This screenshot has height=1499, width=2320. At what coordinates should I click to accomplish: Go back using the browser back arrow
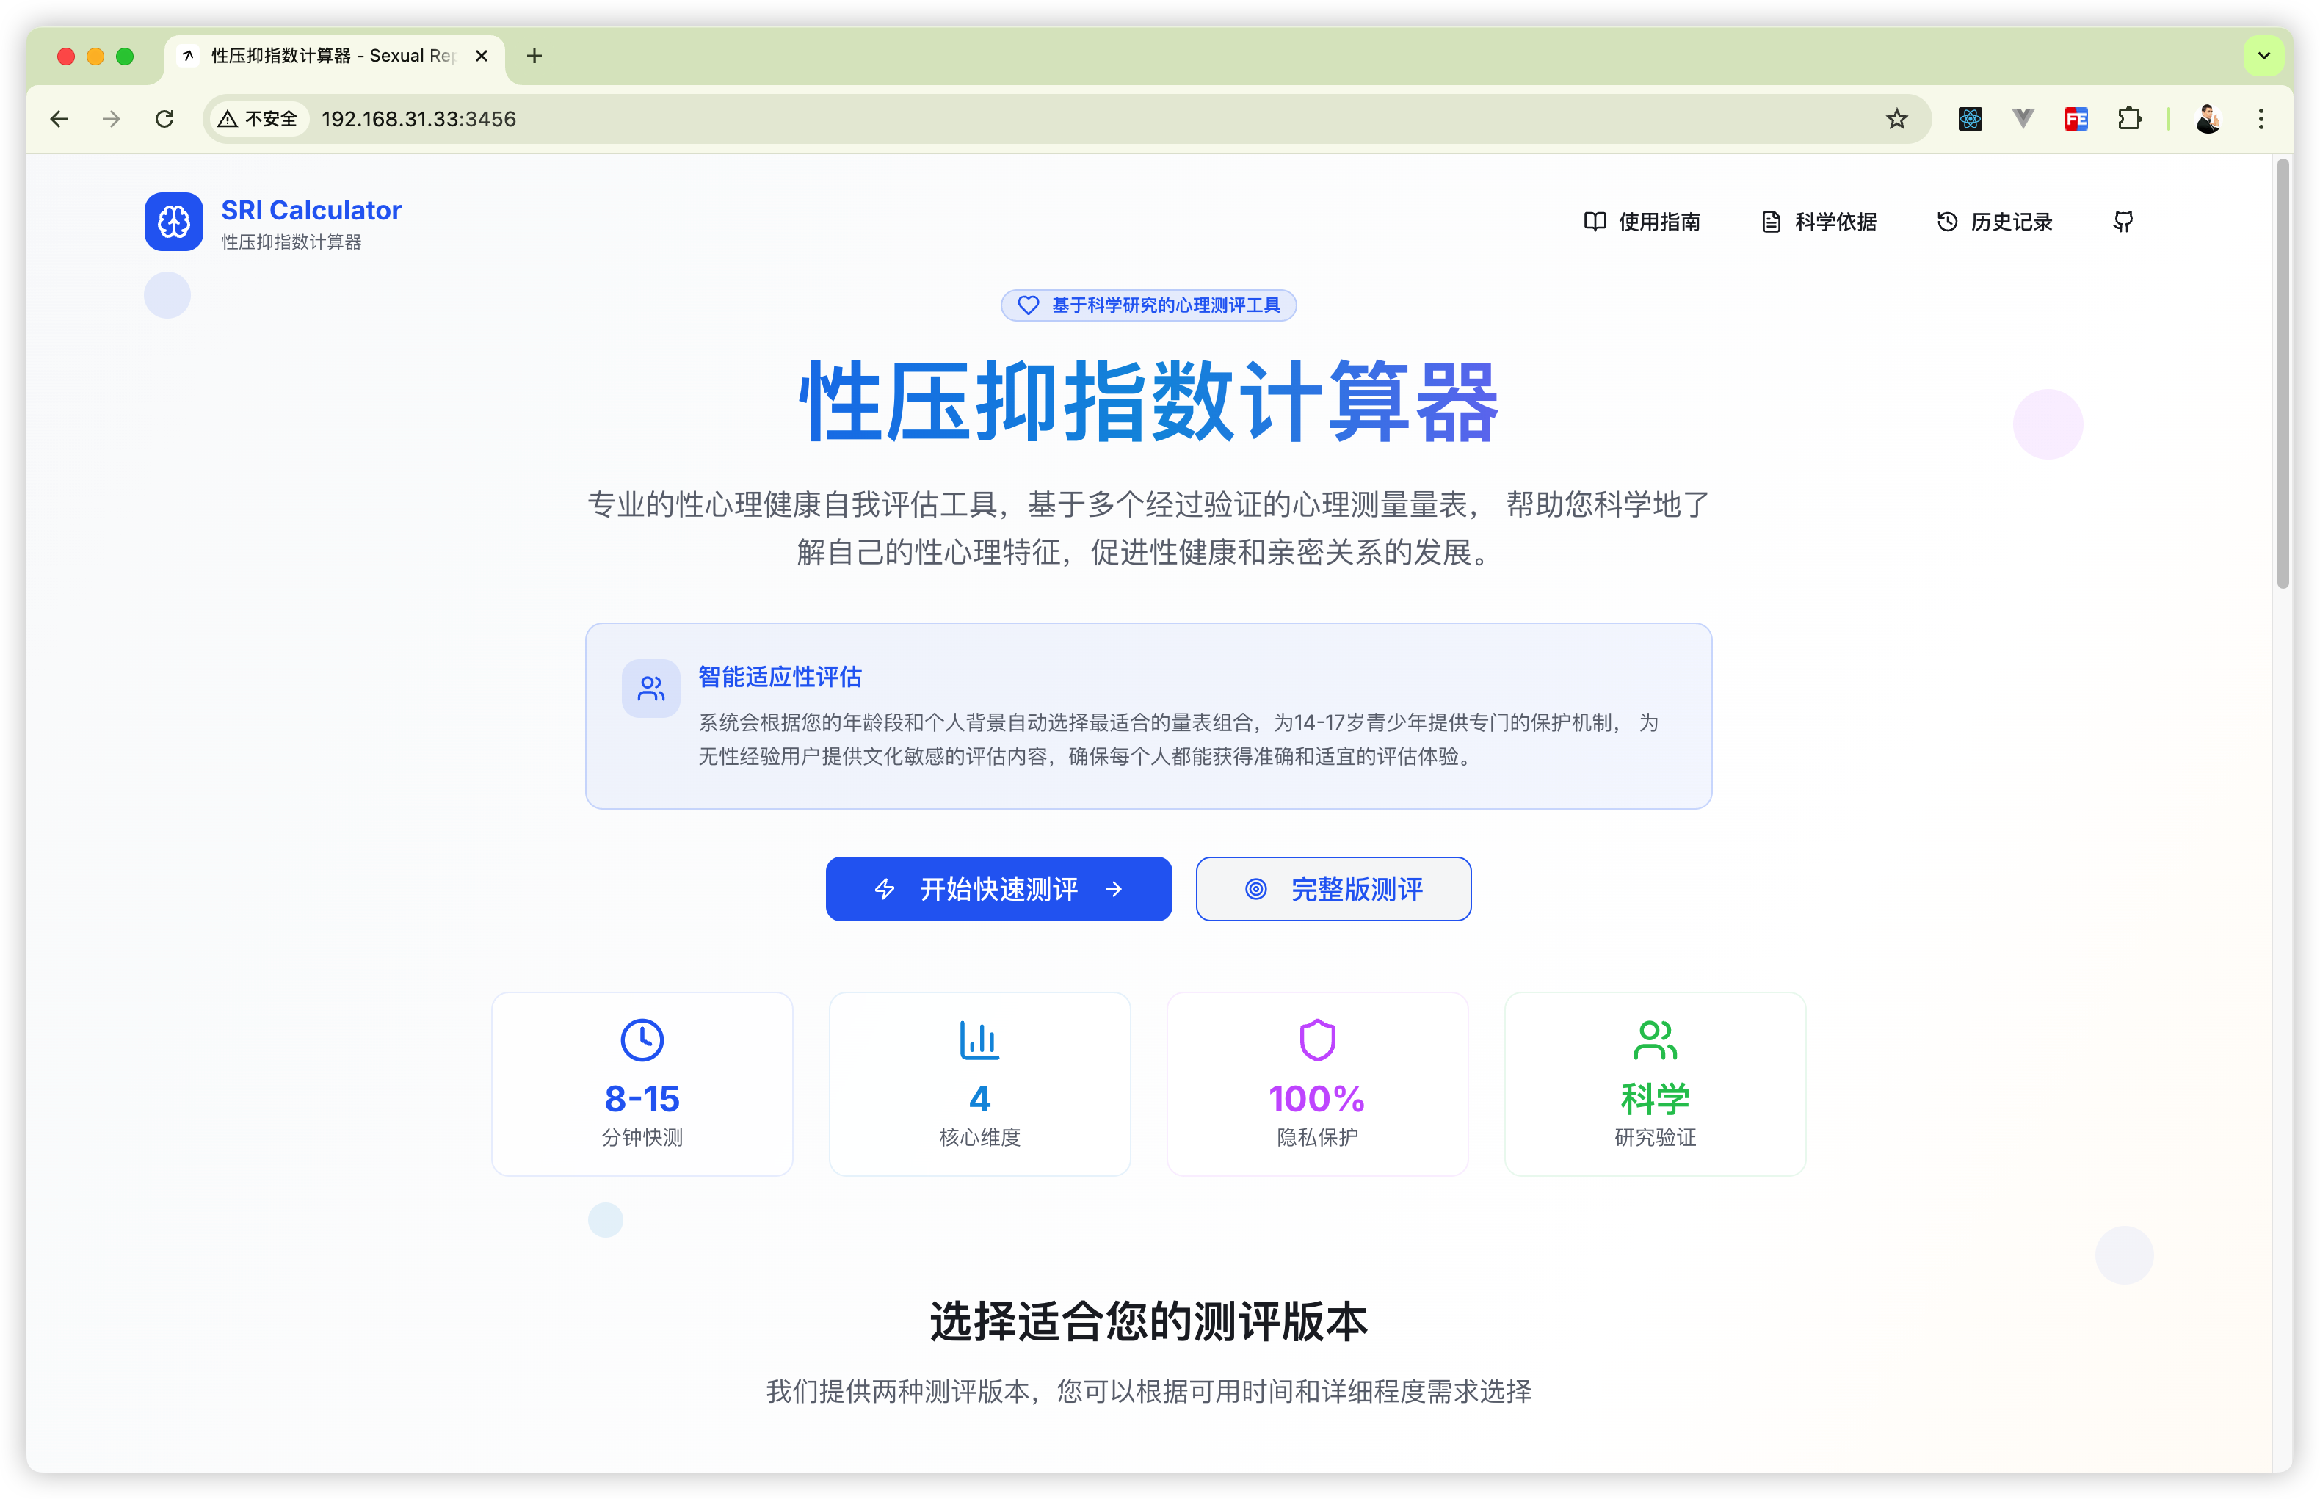(x=59, y=119)
